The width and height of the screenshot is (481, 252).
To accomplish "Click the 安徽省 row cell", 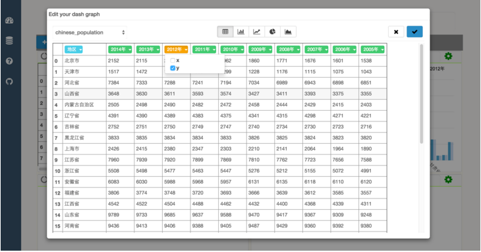I will click(x=84, y=182).
